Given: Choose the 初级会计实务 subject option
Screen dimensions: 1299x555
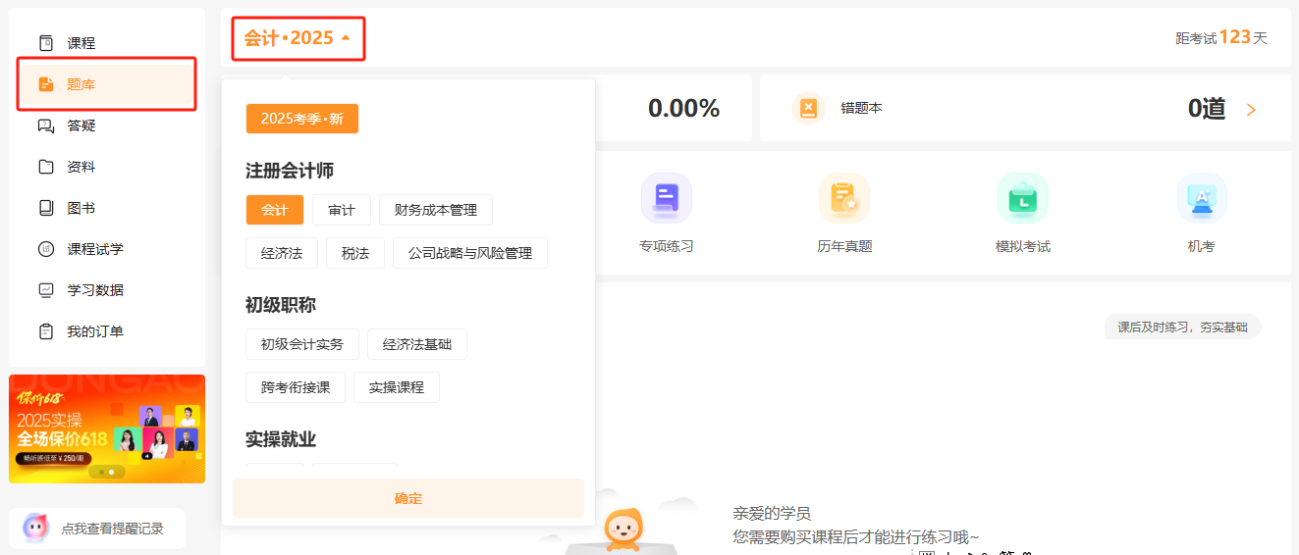Looking at the screenshot, I should [x=301, y=344].
